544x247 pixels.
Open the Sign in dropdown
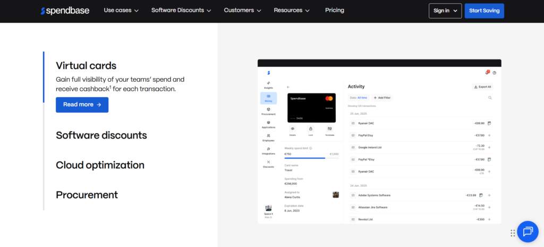445,11
